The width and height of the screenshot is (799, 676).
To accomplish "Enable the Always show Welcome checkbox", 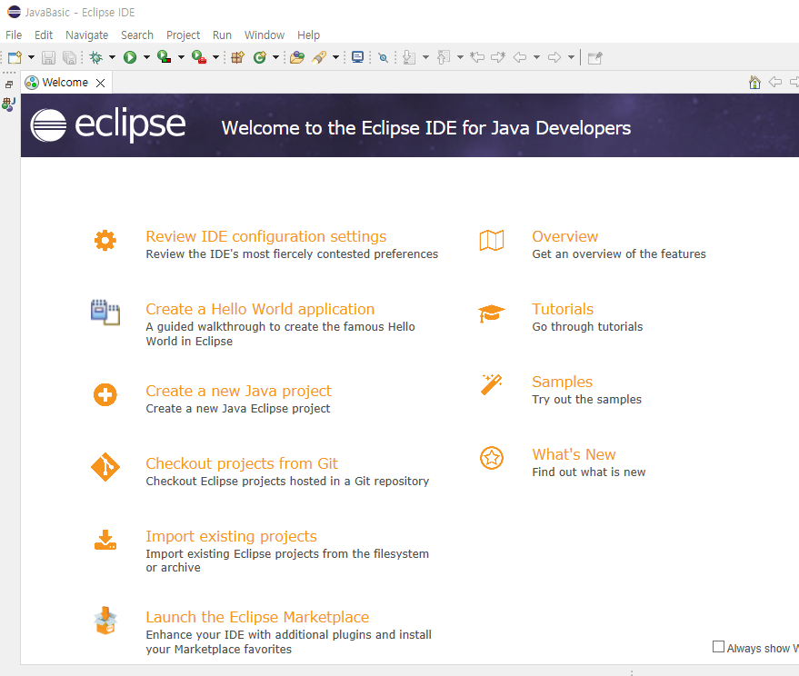I will tap(718, 647).
